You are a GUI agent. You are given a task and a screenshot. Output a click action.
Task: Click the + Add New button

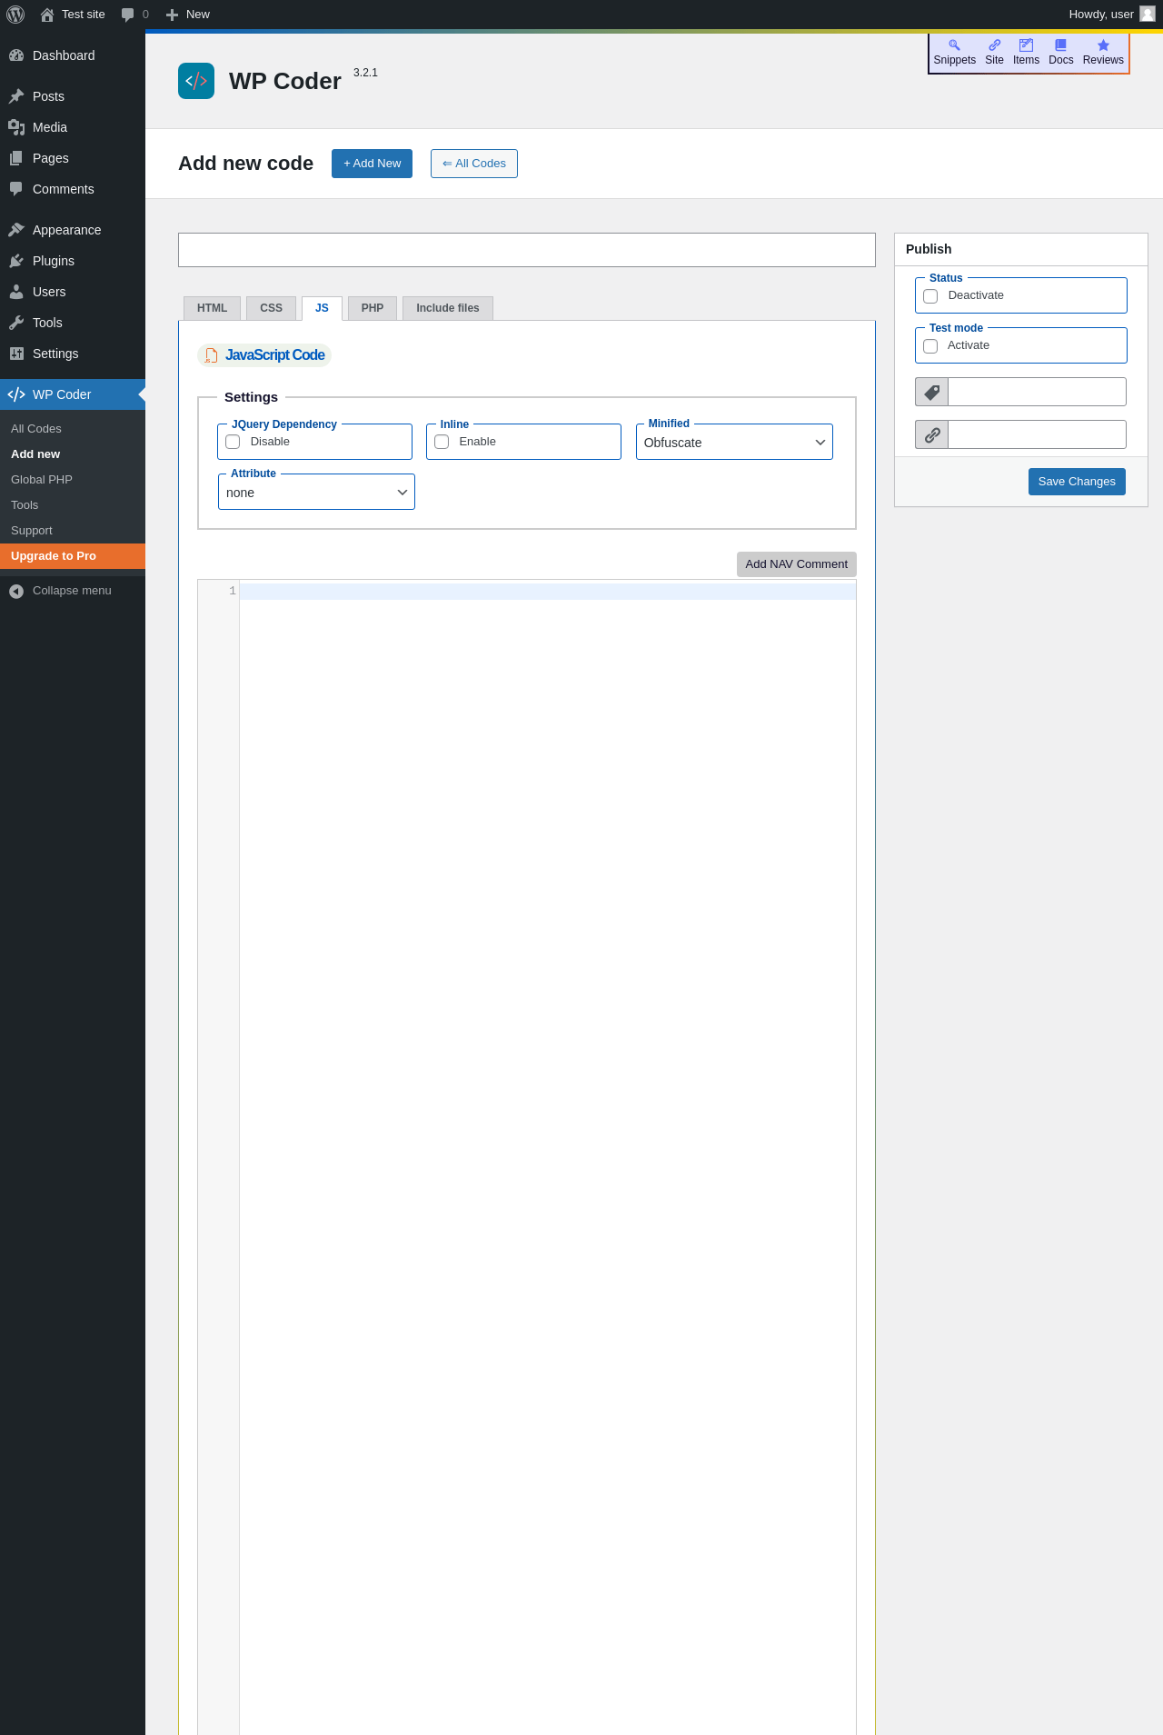pos(372,164)
